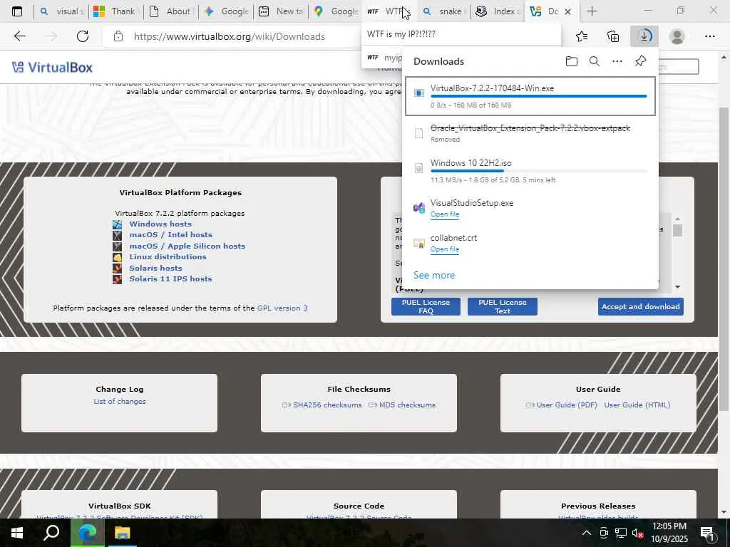
Task: Open more options in Downloads panel
Action: point(617,61)
